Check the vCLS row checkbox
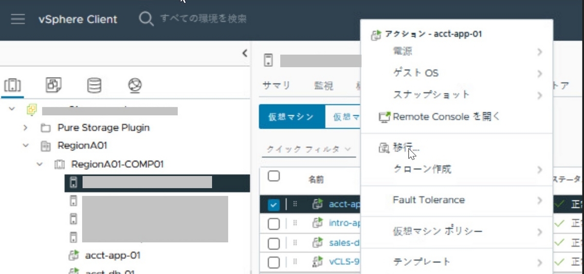This screenshot has height=274, width=584. 274,262
